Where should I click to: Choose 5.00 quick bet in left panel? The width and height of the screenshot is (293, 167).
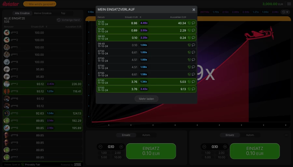coord(104,157)
